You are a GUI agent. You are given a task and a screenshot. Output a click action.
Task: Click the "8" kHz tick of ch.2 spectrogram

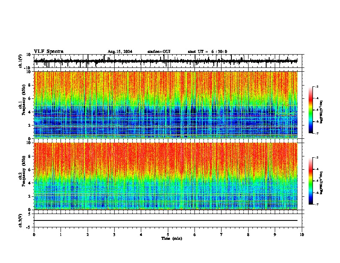coord(30,156)
